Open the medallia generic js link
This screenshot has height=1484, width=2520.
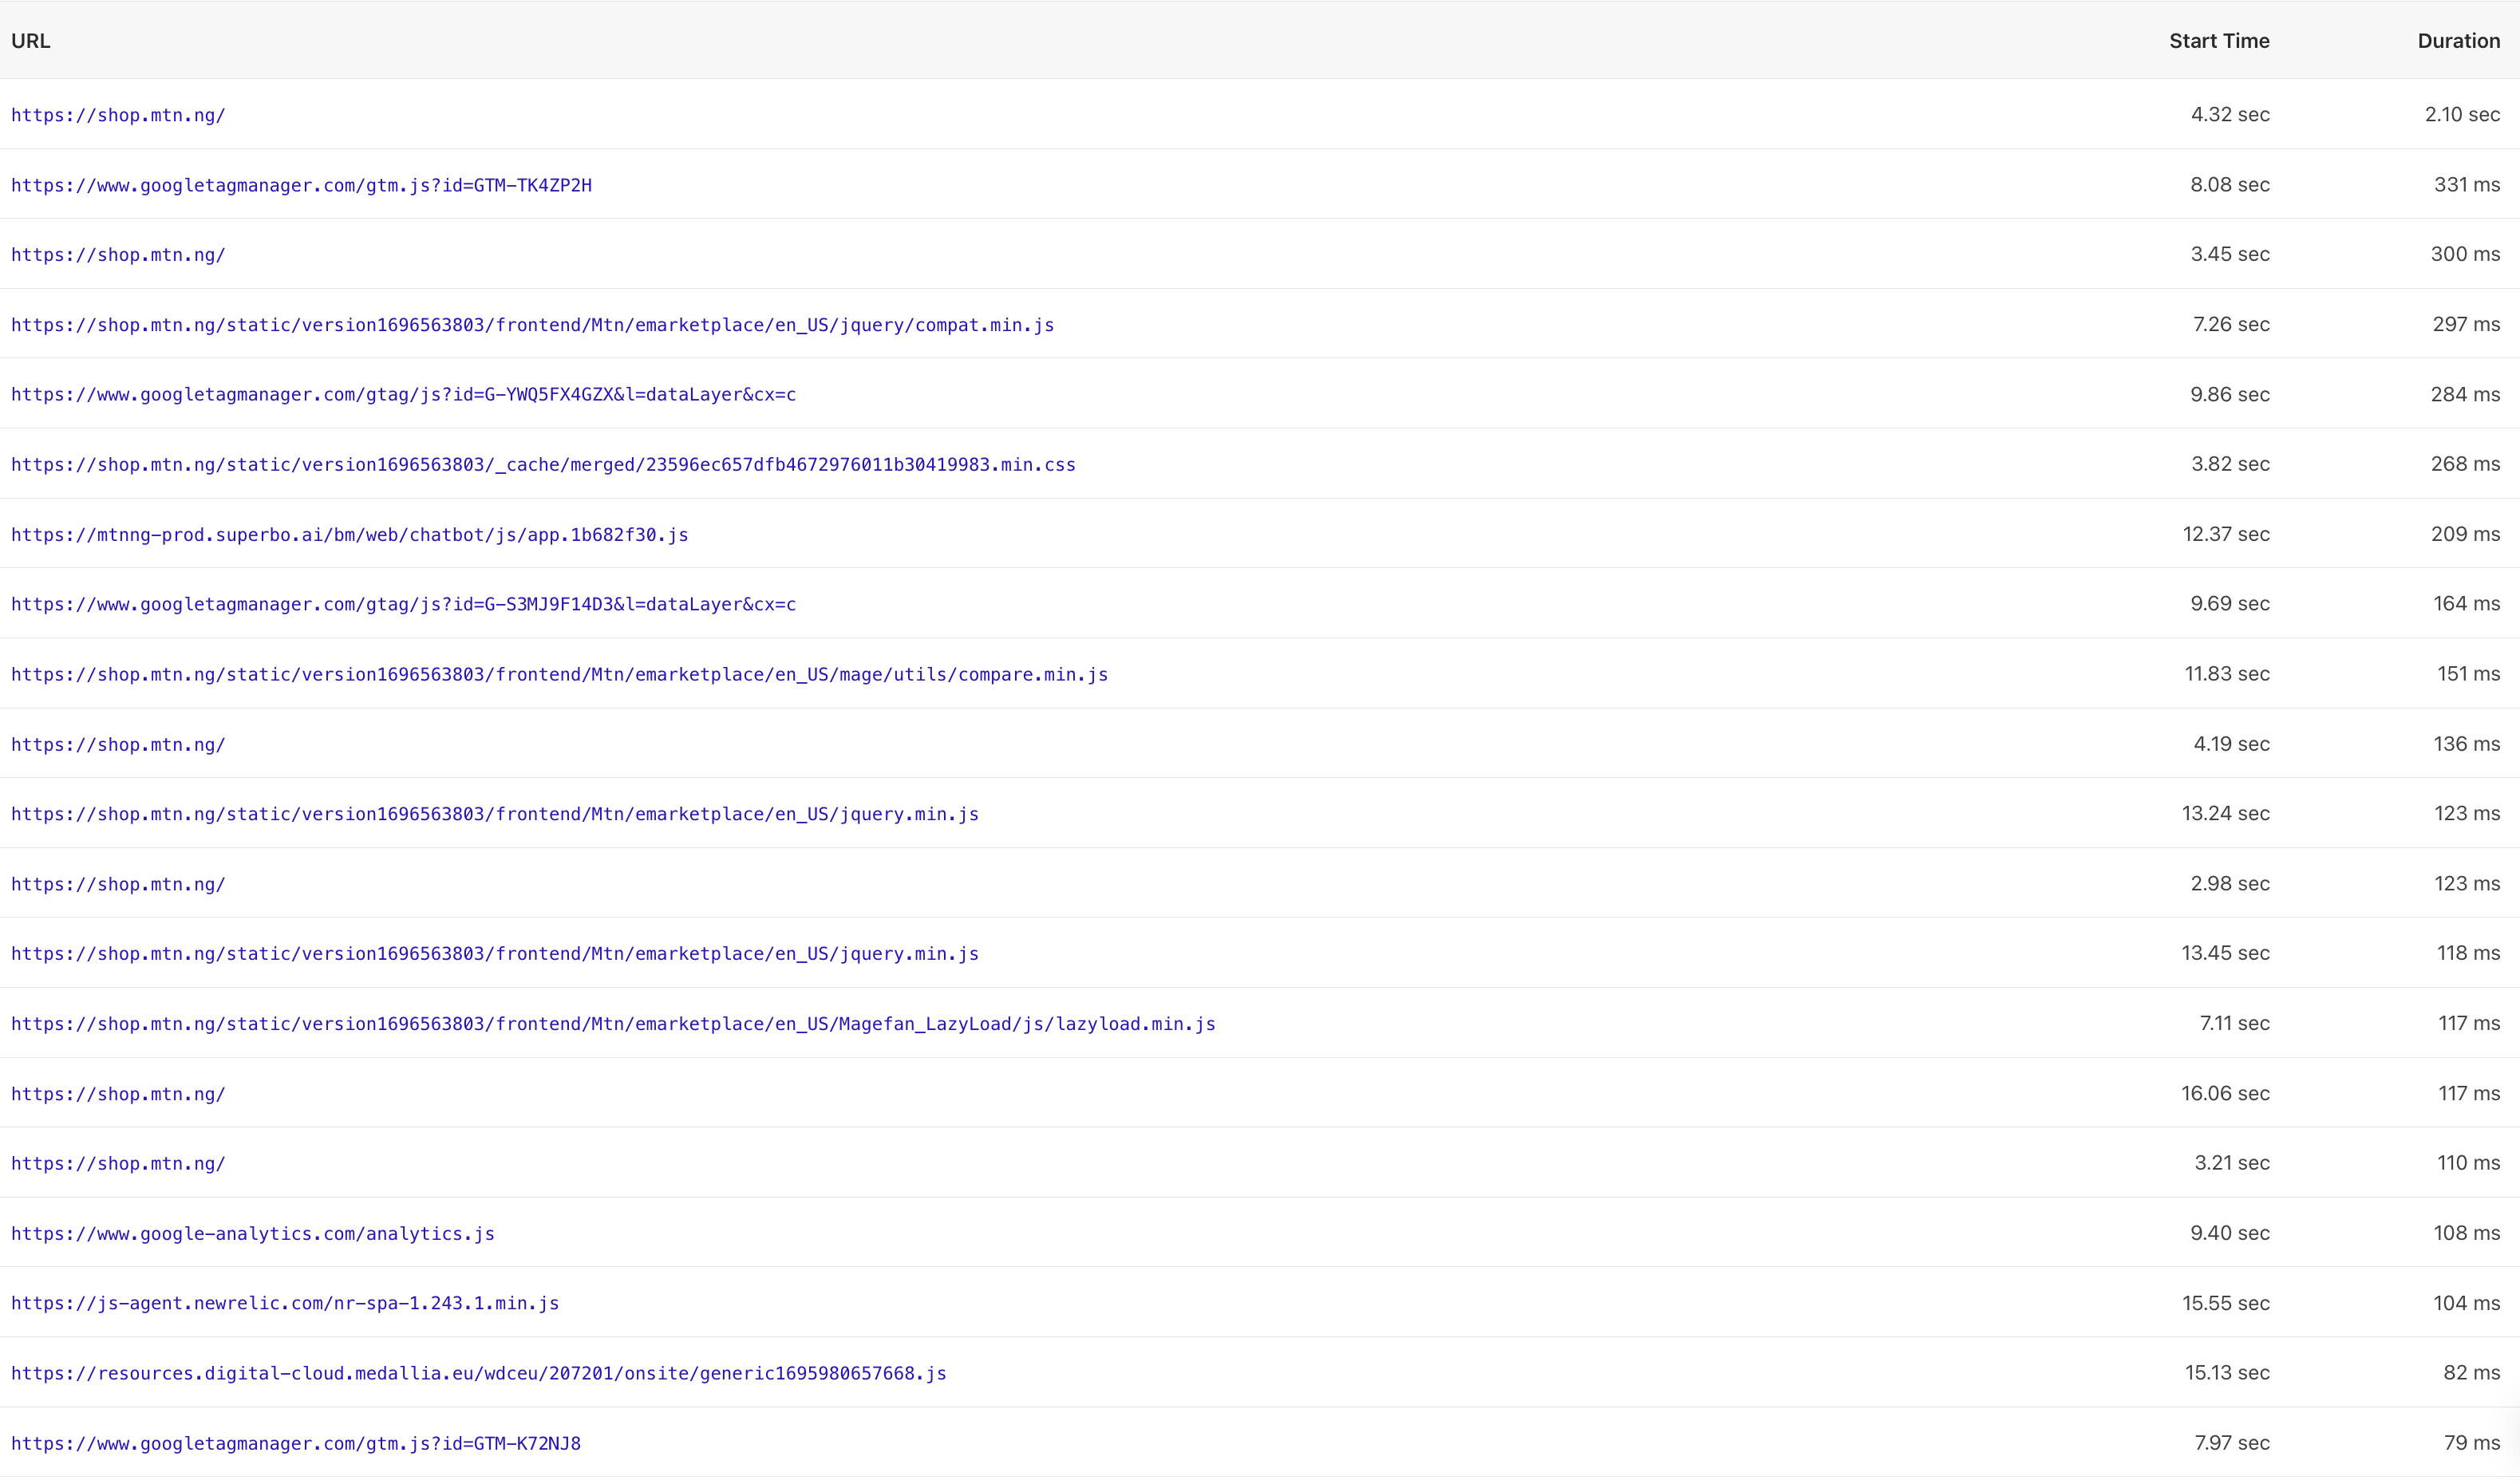479,1373
